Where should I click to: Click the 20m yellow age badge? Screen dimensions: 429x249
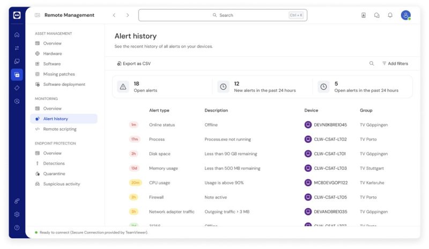point(136,182)
